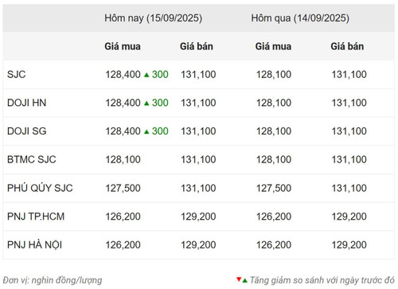
Task: Select the PNJ TP.HCM row label
Action: coord(36,217)
